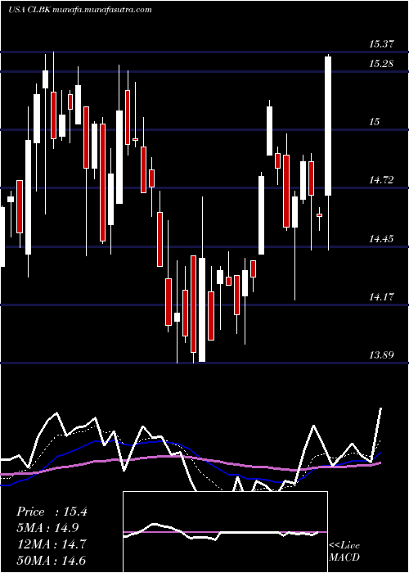The height and width of the screenshot is (573, 409).
Task: Click the 15.28 price level label
Action: click(381, 64)
